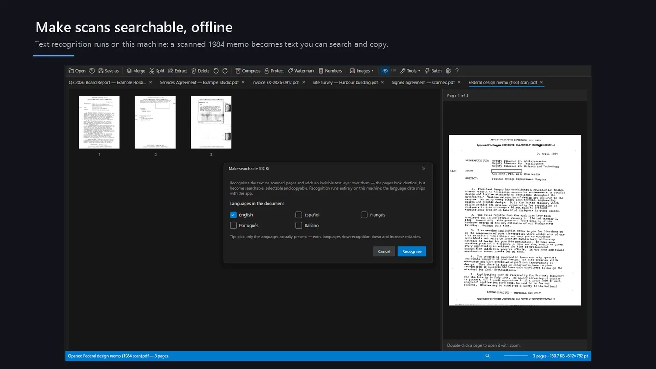Click the Protect lock tool
Image resolution: width=656 pixels, height=369 pixels.
274,71
